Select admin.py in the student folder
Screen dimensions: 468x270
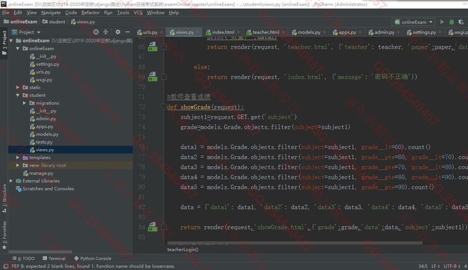pyautogui.click(x=46, y=119)
